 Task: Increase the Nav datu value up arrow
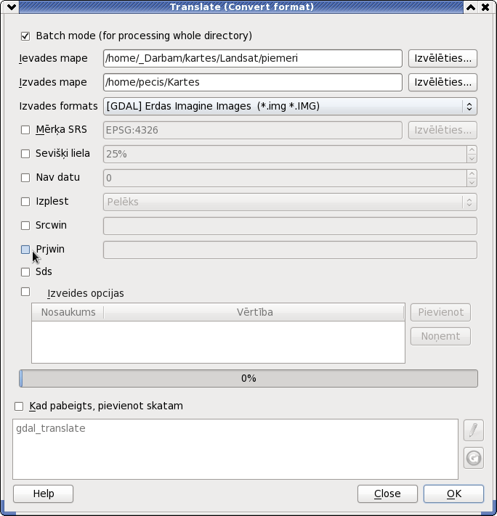[472, 173]
